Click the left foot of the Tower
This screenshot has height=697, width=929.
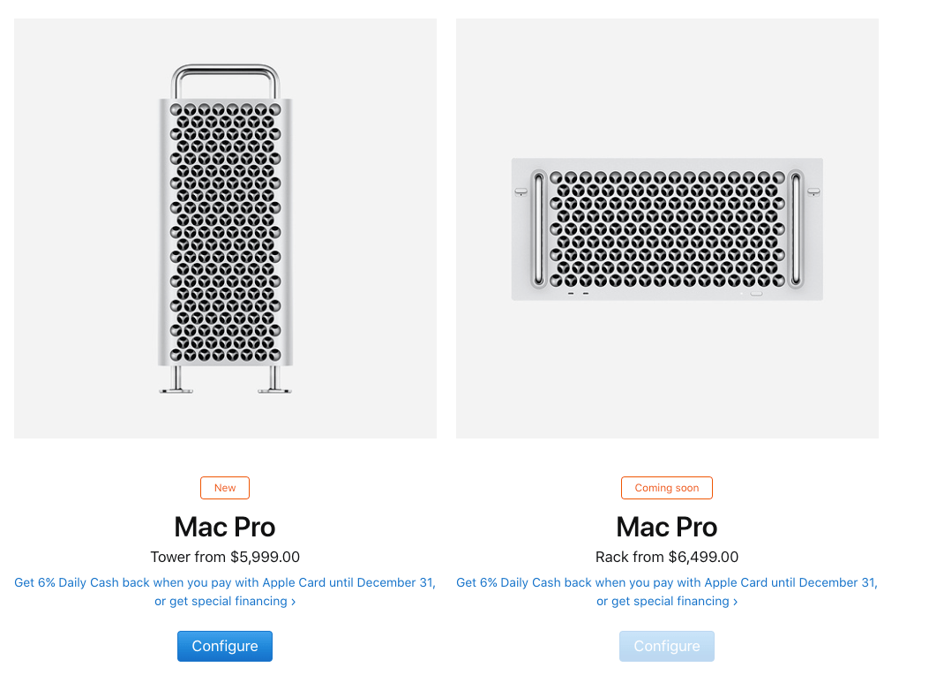coord(176,380)
